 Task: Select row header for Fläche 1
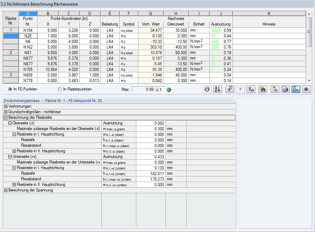(x=11, y=30)
